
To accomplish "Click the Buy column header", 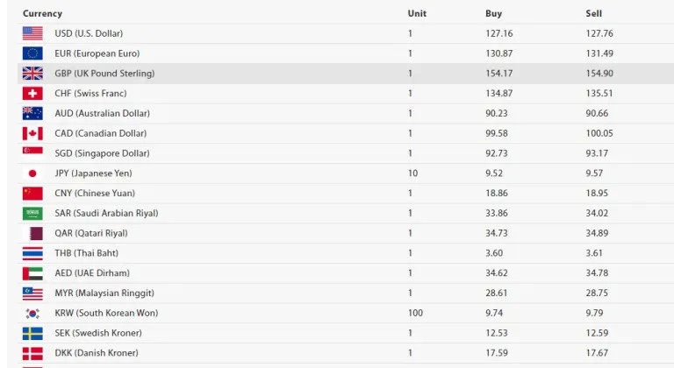I will (493, 13).
